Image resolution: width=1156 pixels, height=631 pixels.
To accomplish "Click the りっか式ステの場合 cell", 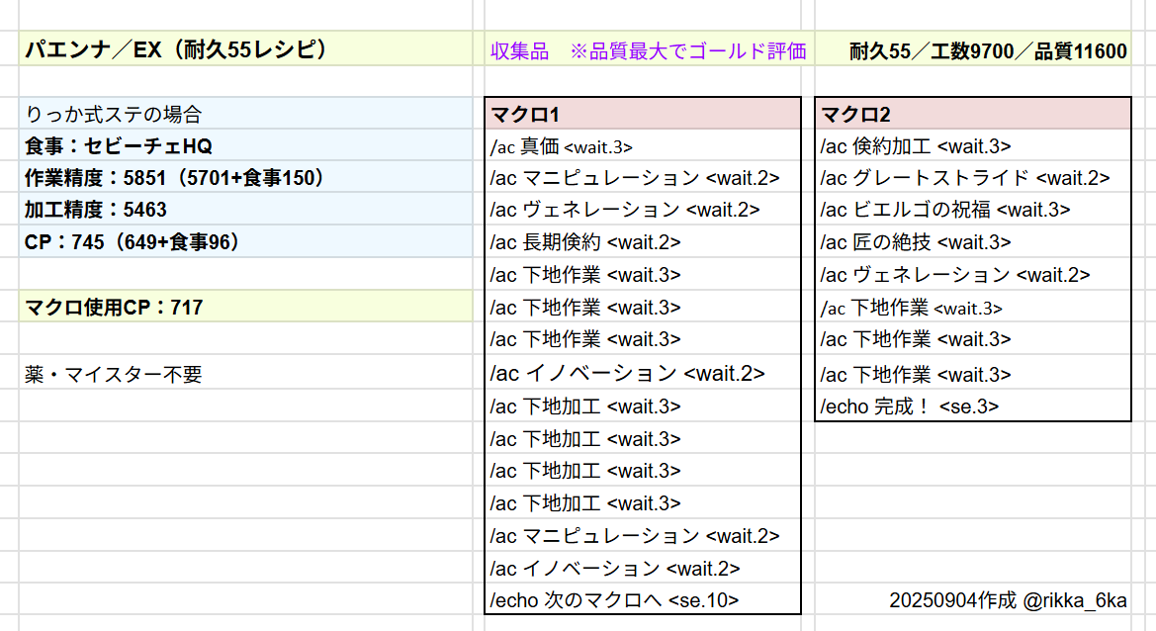I will tap(114, 114).
